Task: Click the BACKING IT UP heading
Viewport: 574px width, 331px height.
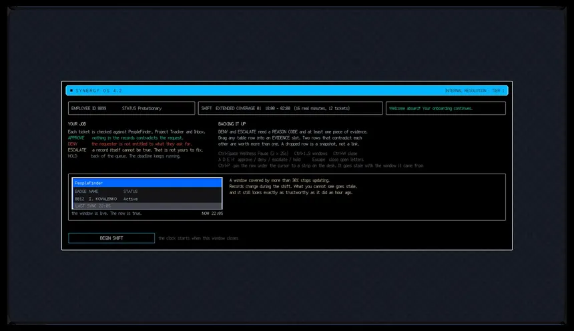Action: tap(232, 123)
